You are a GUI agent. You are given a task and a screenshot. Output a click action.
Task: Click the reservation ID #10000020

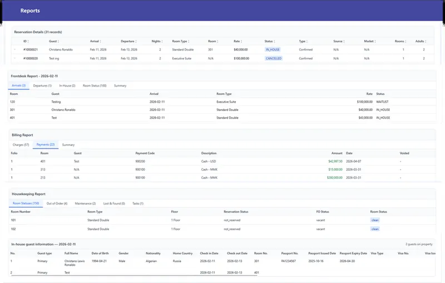[x=31, y=58]
